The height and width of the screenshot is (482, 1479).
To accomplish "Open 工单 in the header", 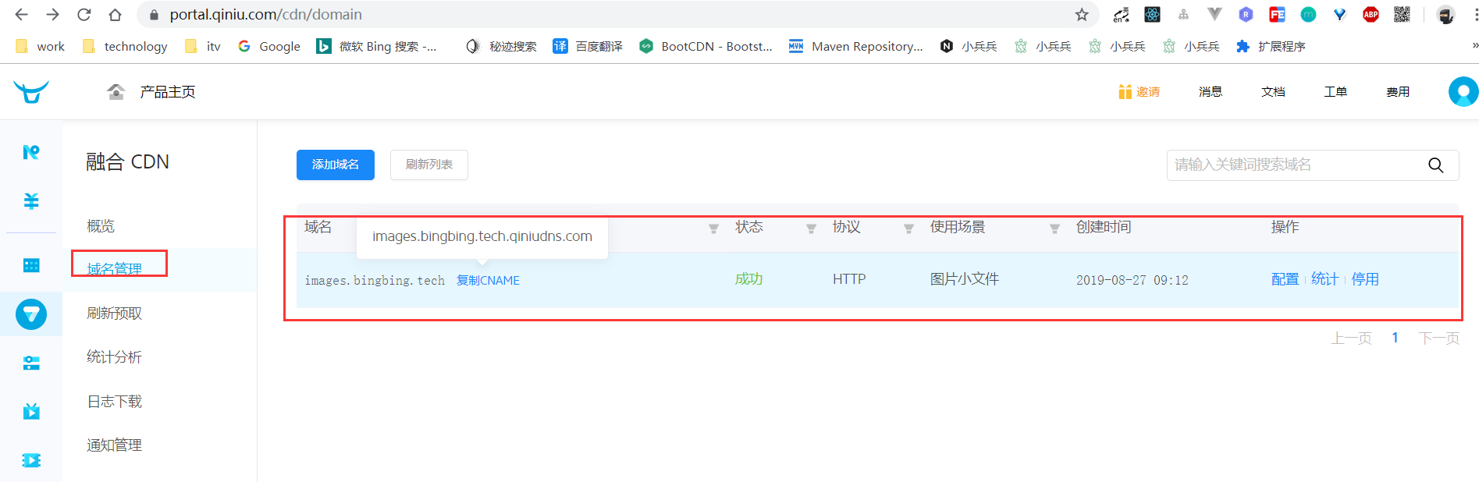I will coord(1335,92).
